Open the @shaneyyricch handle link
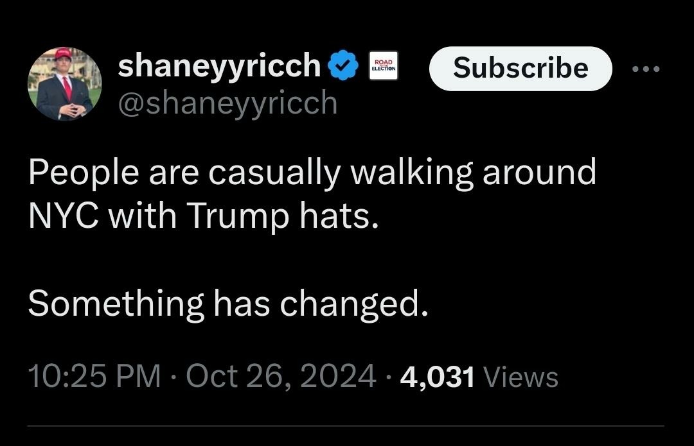This screenshot has height=446, width=694. (x=227, y=102)
